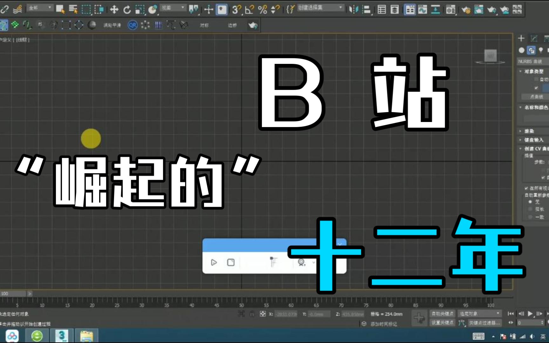
Task: Select the Shapes category icon
Action: (531, 50)
